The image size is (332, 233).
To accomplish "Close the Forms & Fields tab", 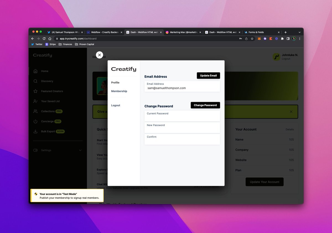I will click(x=279, y=32).
